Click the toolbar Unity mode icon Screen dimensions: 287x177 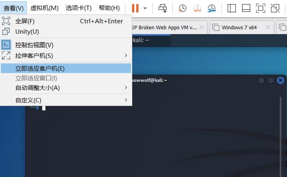(275, 8)
